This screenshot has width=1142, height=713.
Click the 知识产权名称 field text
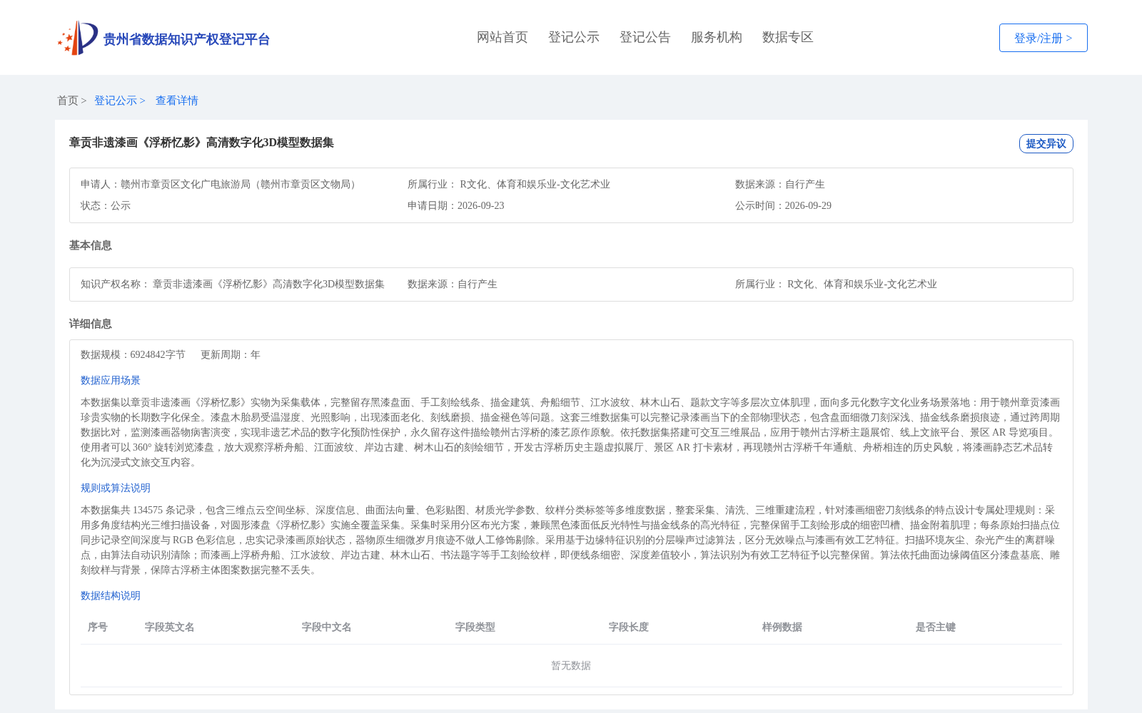[233, 284]
